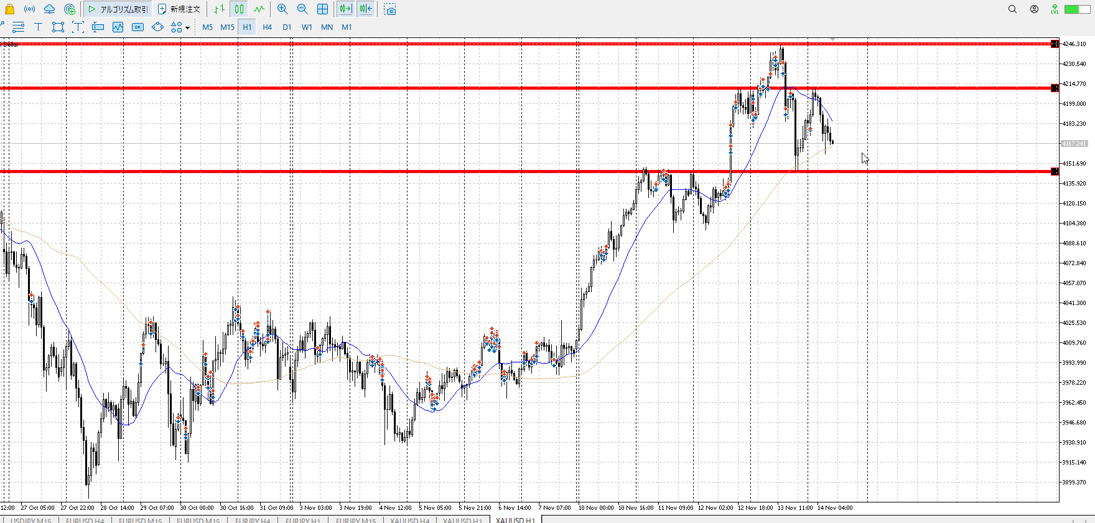The width and height of the screenshot is (1095, 523).
Task: Expand the shapes objects dropdown arrow
Action: 187,27
